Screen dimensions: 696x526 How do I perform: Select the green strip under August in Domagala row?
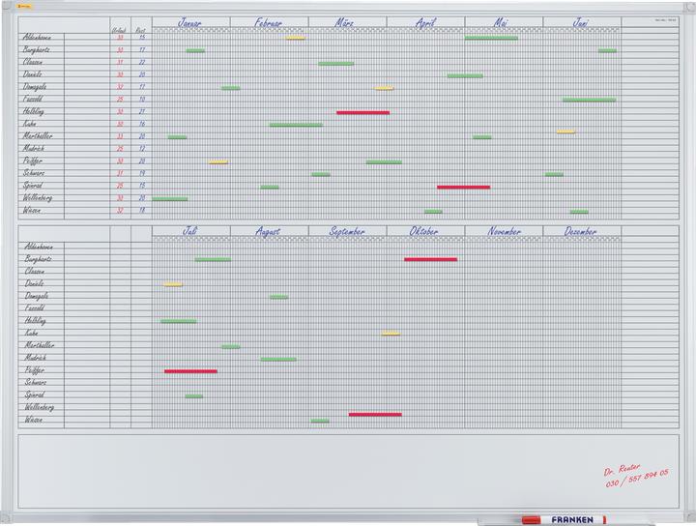click(x=278, y=297)
